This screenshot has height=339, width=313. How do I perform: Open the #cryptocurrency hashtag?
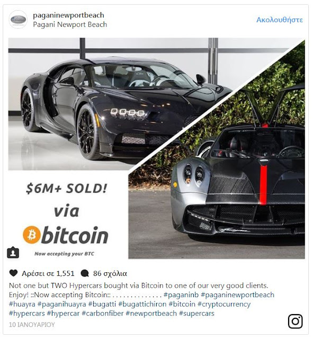coord(224,304)
